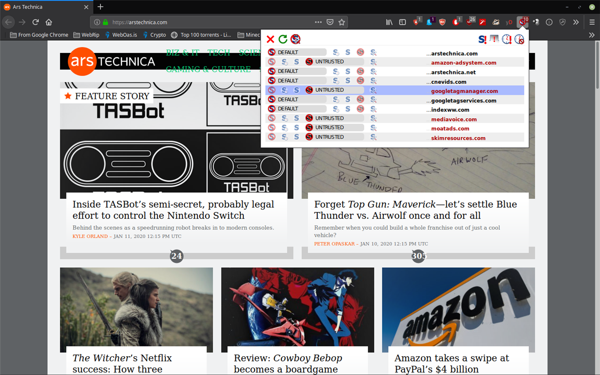600x375 pixels.
Task: Click the downloads circle arrow icon
Action: [549, 22]
